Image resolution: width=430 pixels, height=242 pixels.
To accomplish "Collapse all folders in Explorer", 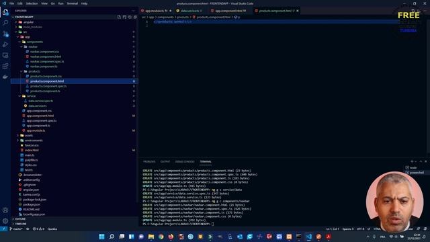I will pyautogui.click(x=135, y=17).
